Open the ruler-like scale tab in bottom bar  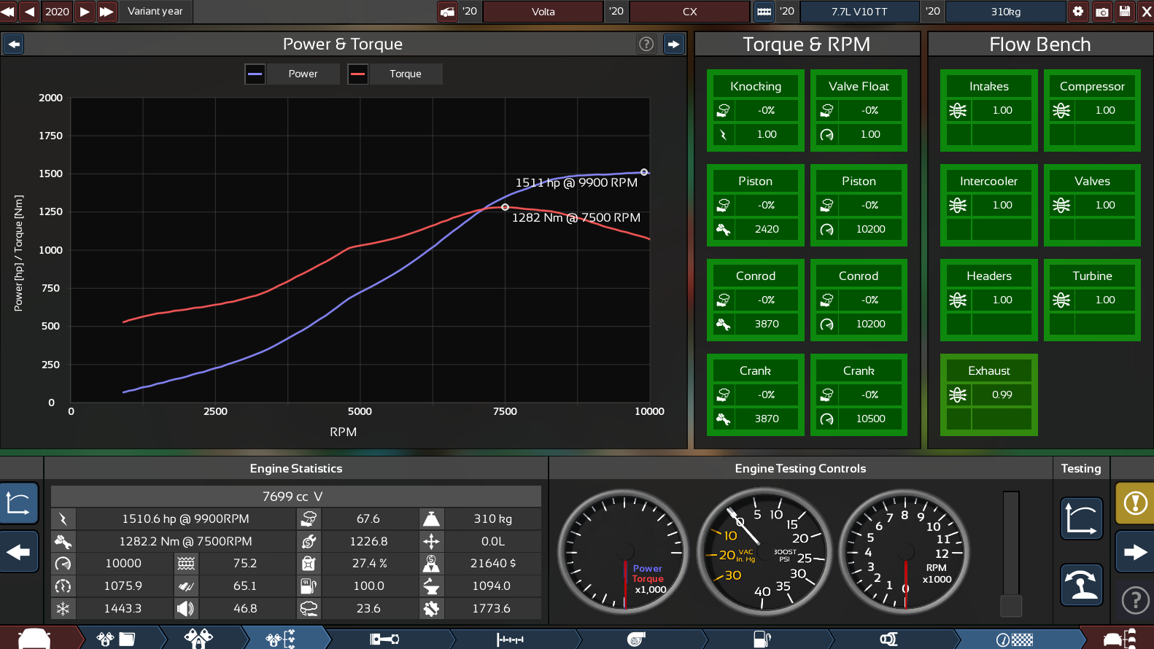[x=510, y=640]
